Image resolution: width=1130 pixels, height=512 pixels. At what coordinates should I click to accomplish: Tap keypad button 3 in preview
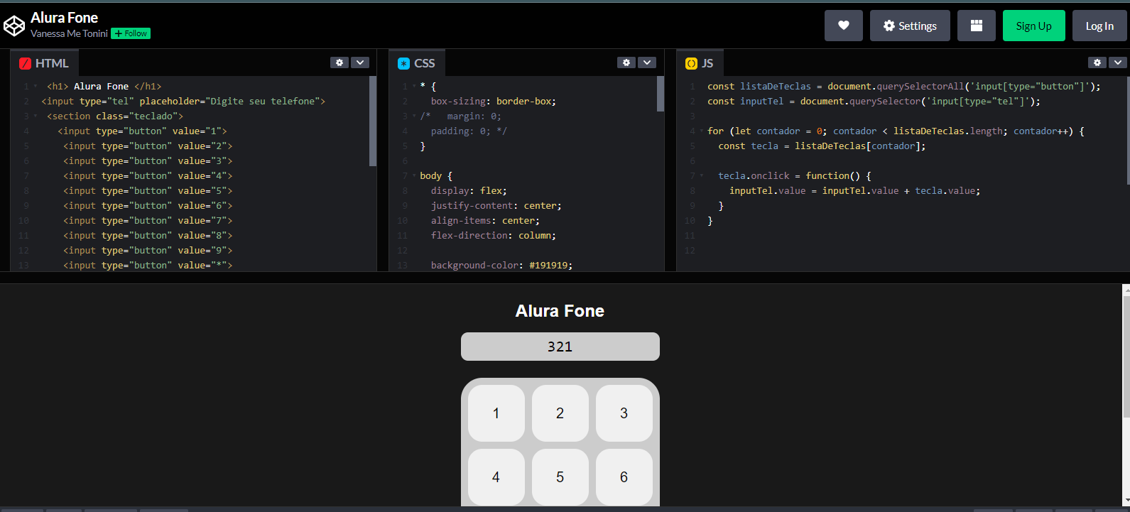pos(624,413)
